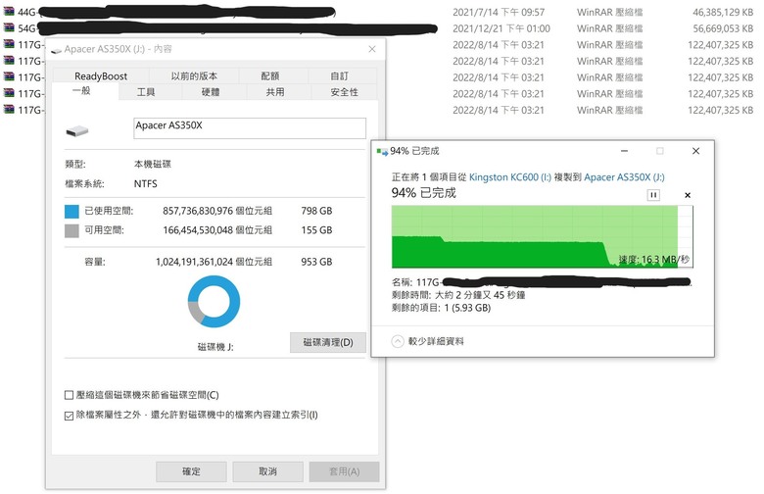This screenshot has height=494, width=764.
Task: Click the 46,385,129 KB size cell
Action: [723, 12]
